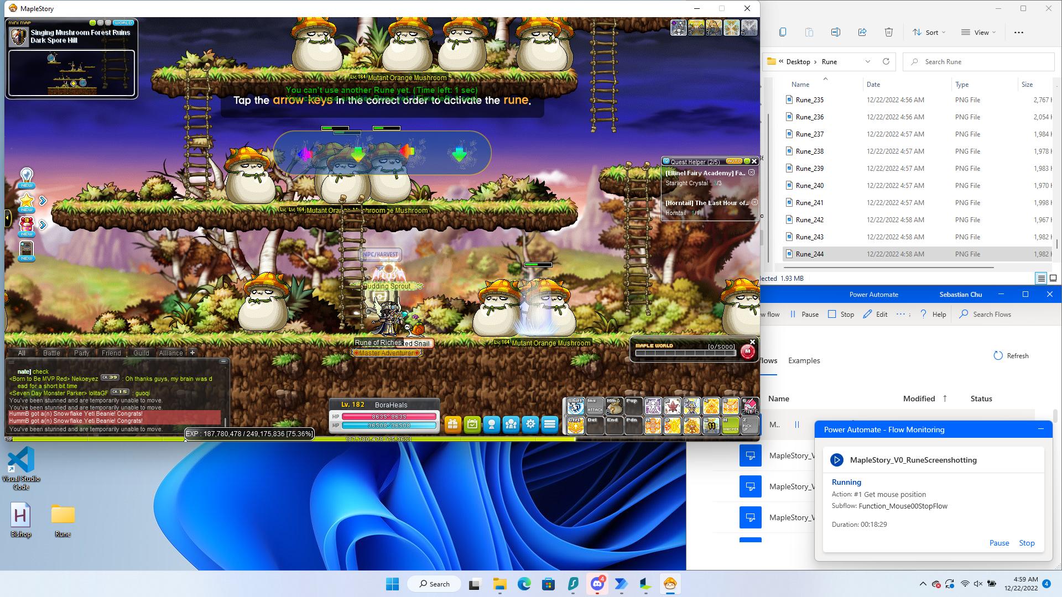Viewport: 1062px width, 597px height.
Task: Show hidden system tray icons chevron
Action: tap(923, 584)
